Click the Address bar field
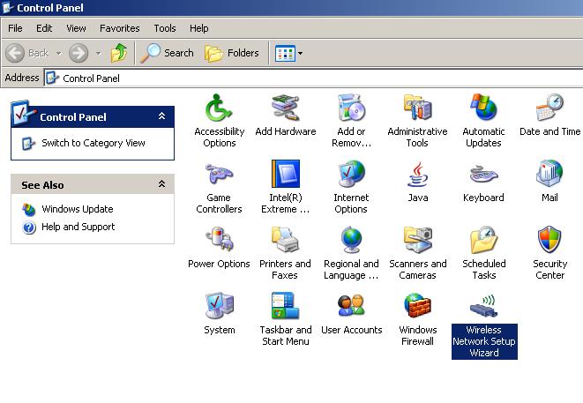This screenshot has width=583, height=403. (x=313, y=78)
